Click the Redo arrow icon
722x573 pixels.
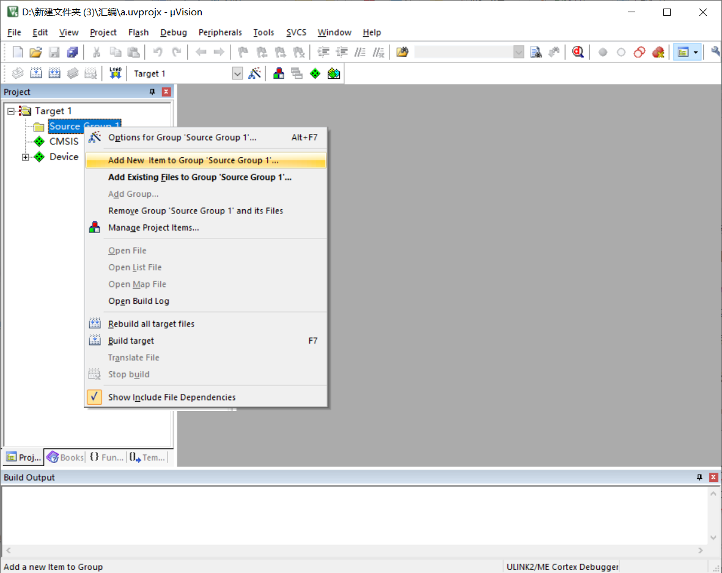tap(176, 52)
